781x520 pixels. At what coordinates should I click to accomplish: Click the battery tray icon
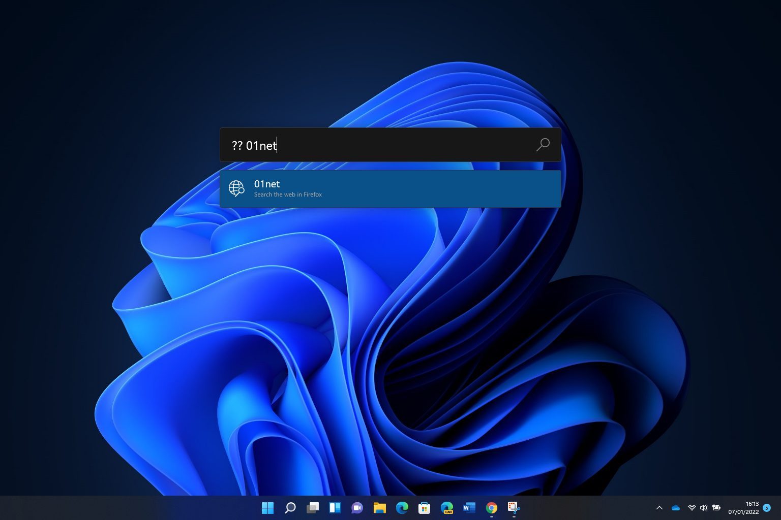(x=716, y=508)
